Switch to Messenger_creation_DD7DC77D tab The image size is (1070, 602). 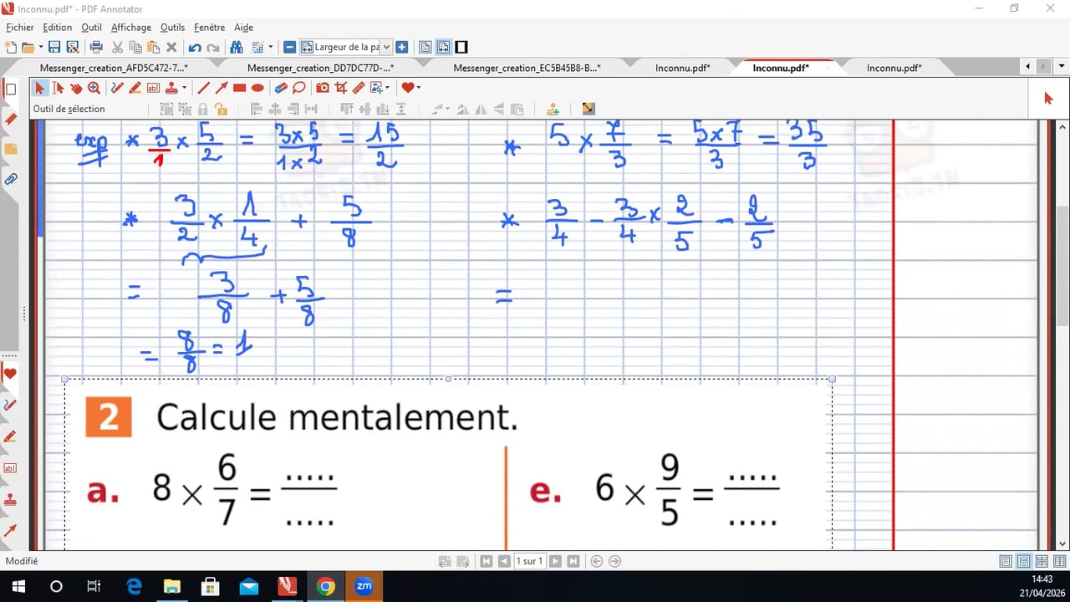pyautogui.click(x=320, y=68)
